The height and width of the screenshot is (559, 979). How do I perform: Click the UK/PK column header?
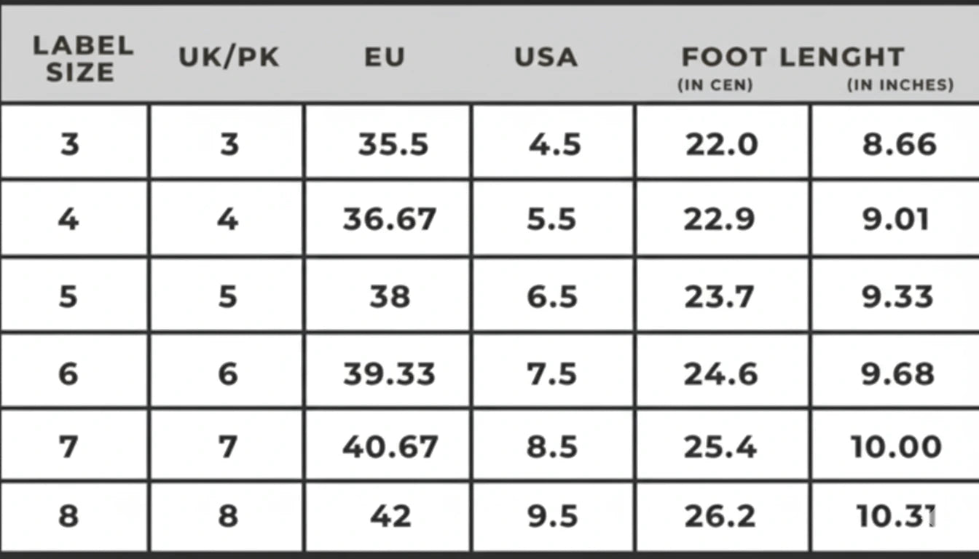click(x=229, y=58)
